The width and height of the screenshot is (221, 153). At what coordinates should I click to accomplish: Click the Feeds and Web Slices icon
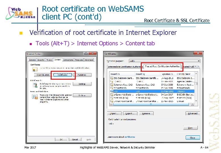tap(35, 97)
